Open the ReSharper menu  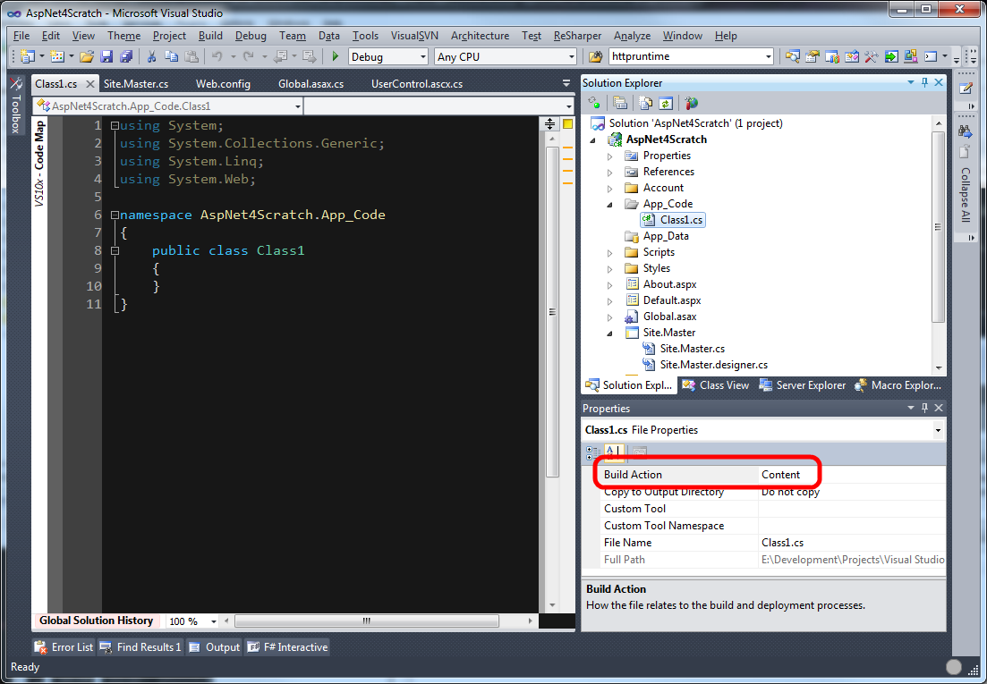coord(577,36)
